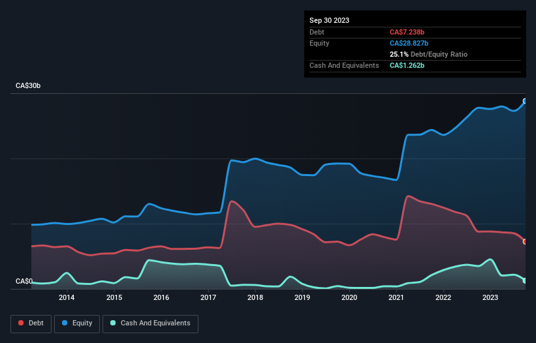
Task: Click the 2021 x-axis label
Action: [396, 297]
